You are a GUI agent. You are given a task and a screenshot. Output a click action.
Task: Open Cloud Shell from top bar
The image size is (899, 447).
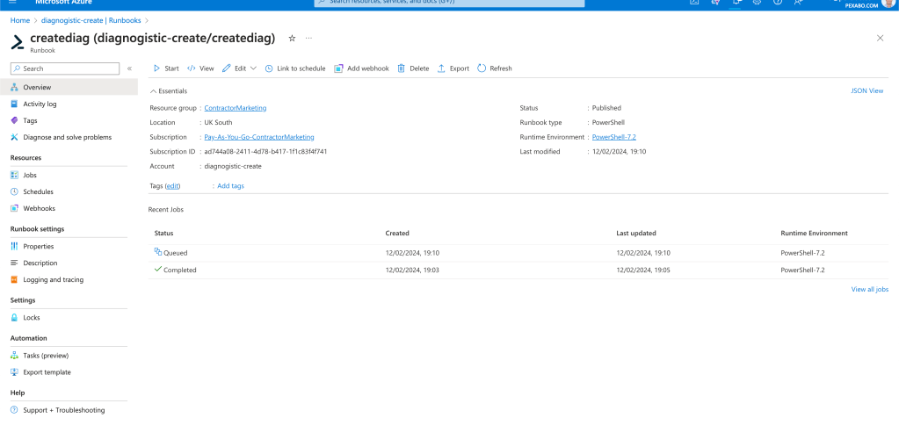[x=694, y=3]
